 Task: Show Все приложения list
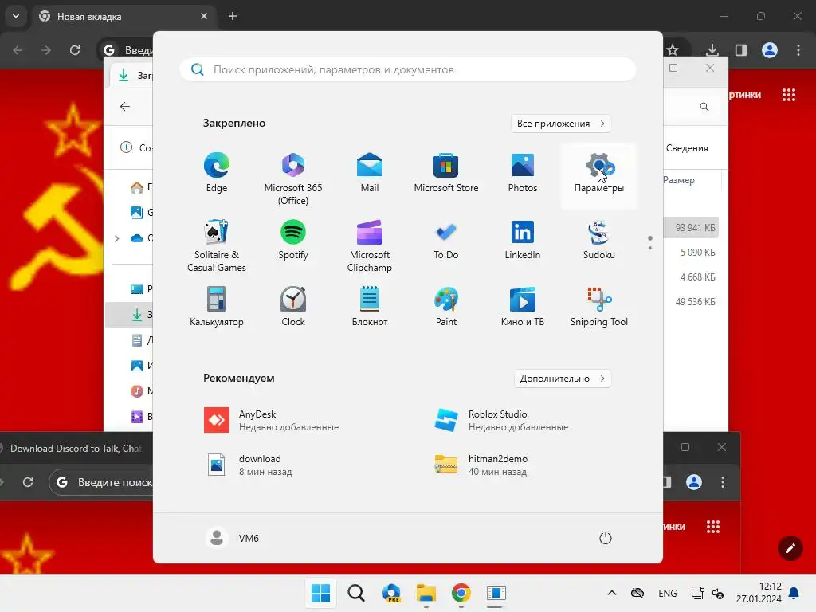pyautogui.click(x=560, y=124)
